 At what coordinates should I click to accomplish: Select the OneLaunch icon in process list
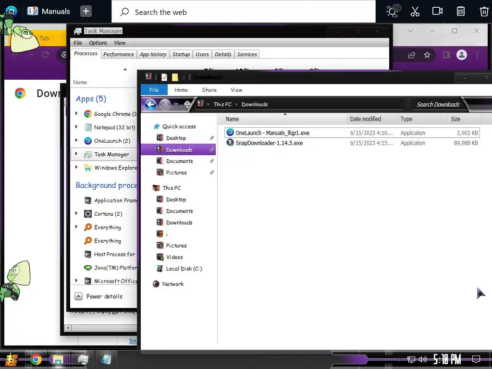click(88, 141)
